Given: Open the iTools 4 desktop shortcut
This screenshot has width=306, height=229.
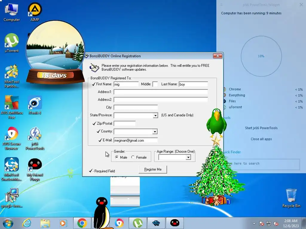Looking at the screenshot, I should [x=35, y=105].
